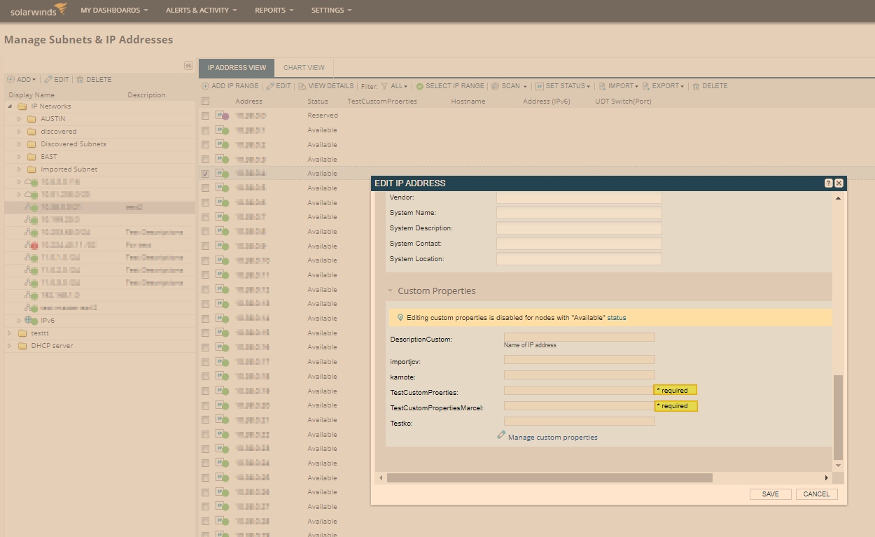Click the help question mark in dialog

[828, 183]
